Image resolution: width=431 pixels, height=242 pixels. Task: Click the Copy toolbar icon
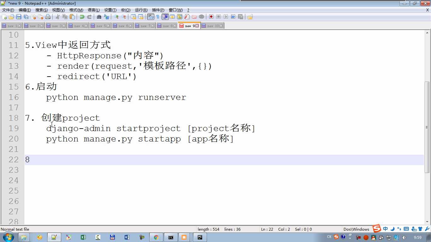tap(65, 17)
